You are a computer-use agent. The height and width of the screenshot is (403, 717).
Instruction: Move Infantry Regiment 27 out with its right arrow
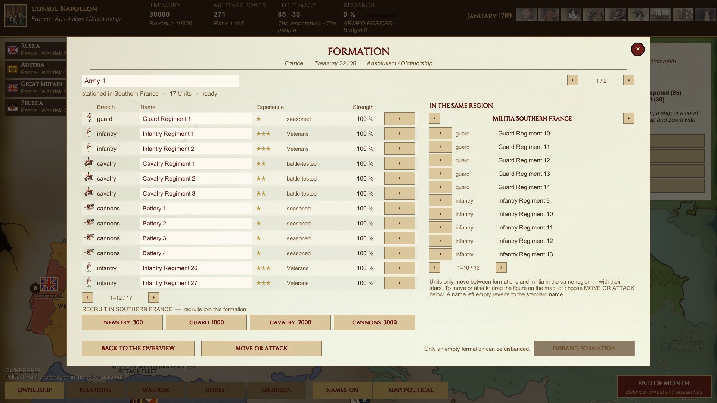[399, 283]
